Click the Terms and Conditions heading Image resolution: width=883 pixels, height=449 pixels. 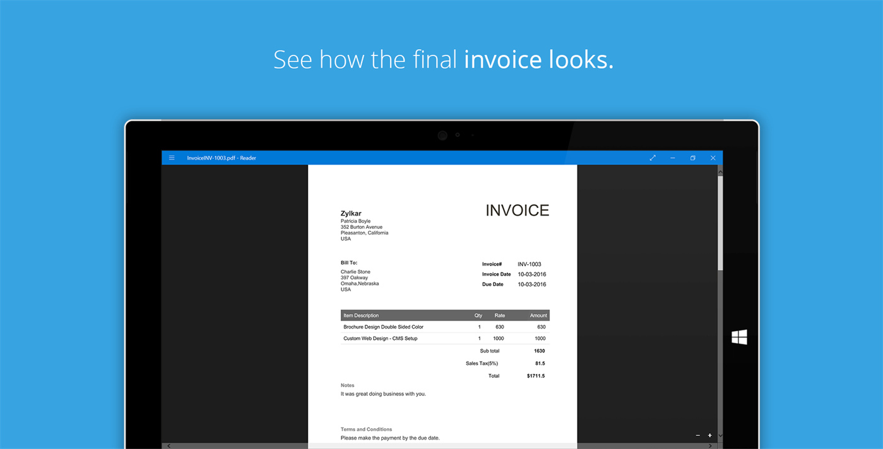[x=366, y=429]
